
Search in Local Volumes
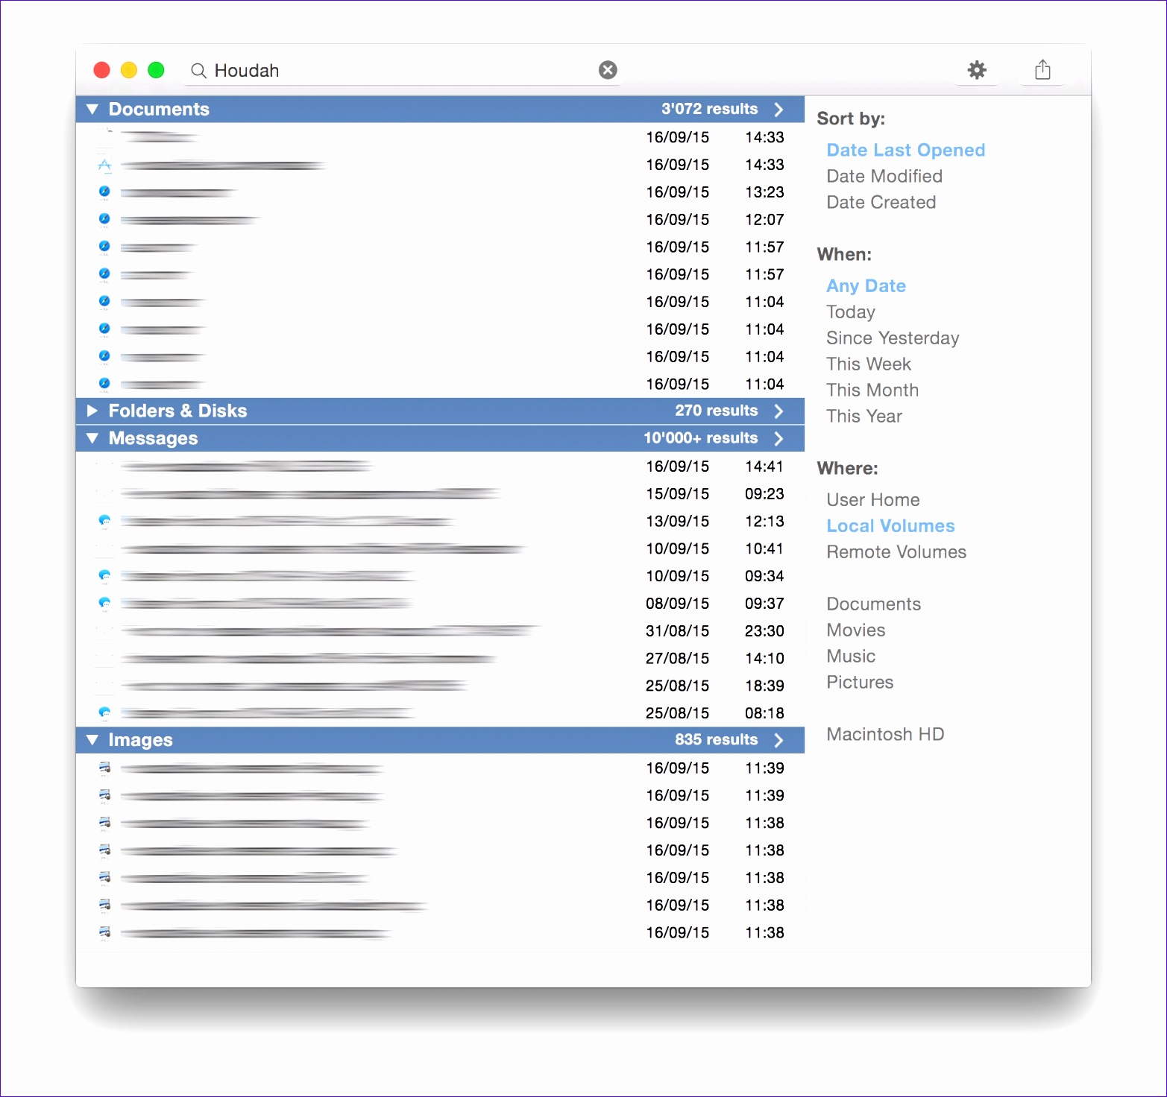point(890,526)
